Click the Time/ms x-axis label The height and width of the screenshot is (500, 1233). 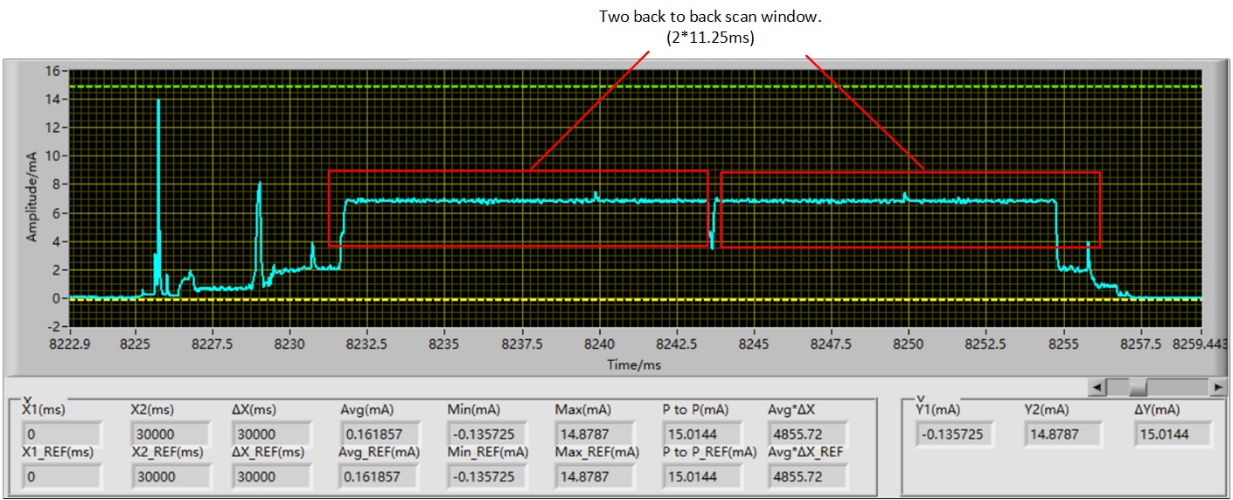point(634,365)
